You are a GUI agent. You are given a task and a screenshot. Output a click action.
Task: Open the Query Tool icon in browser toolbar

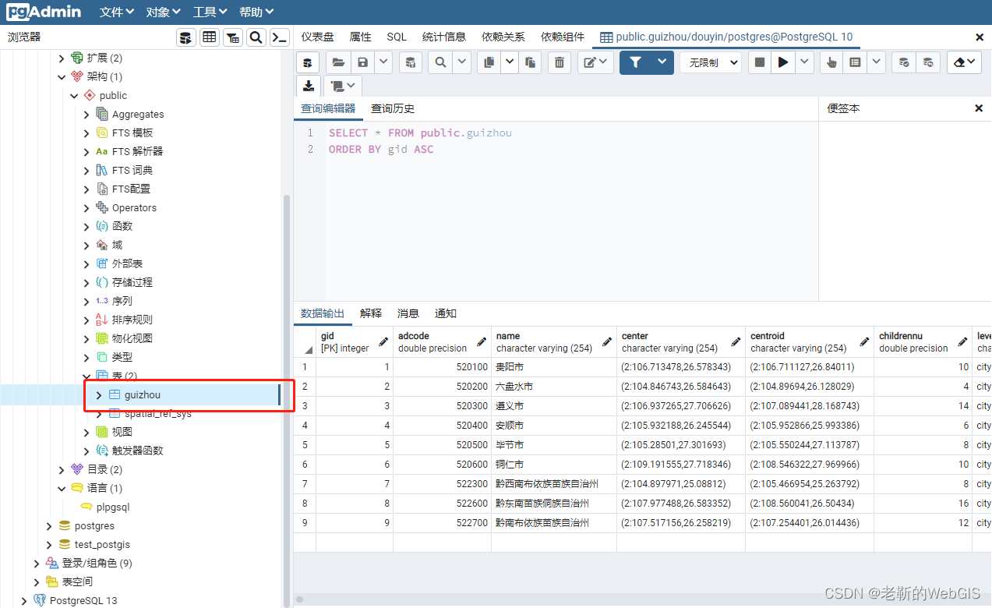(185, 37)
